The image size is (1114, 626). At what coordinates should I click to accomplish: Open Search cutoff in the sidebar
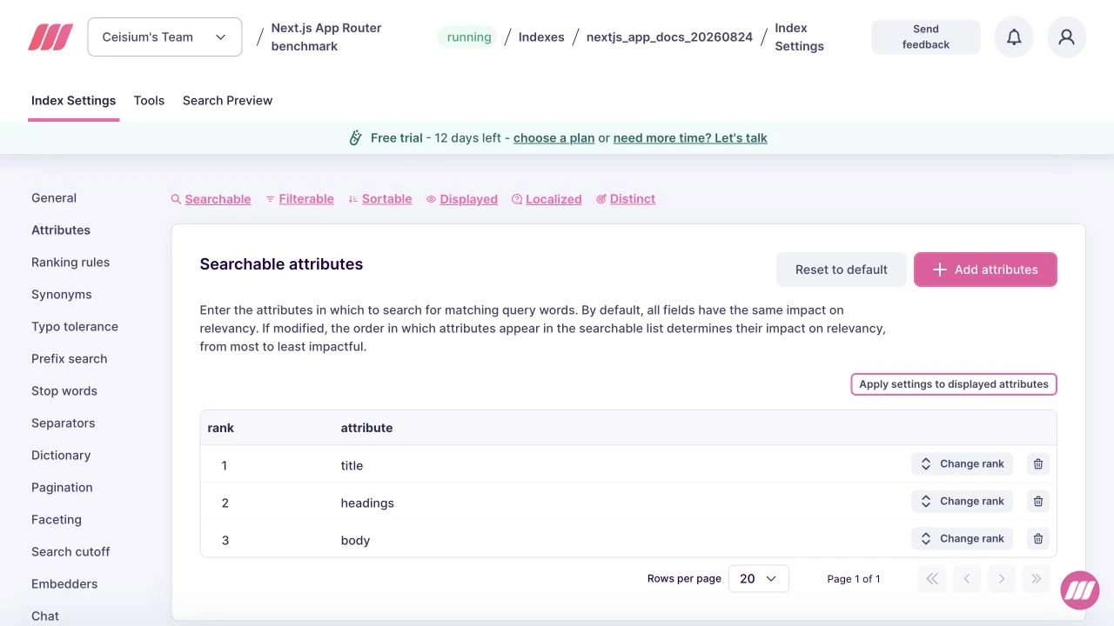(x=70, y=552)
